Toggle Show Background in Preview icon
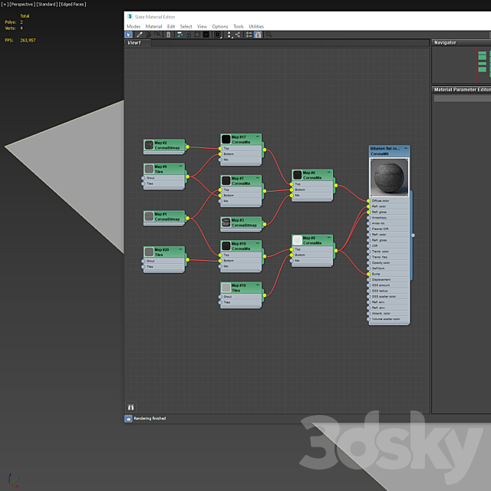Image resolution: width=491 pixels, height=491 pixels. [206, 35]
